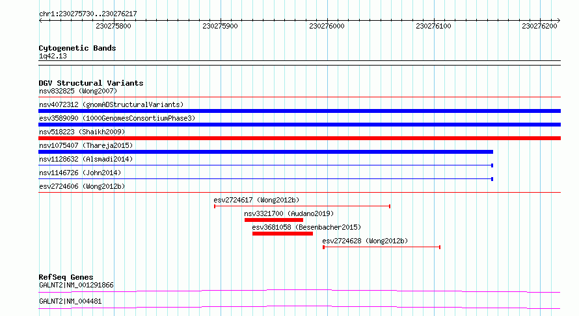
Task: Click the thin red line under nsv832825
Action: tap(299, 97)
